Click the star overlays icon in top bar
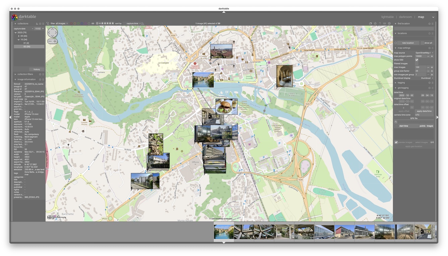448x256 pixels. coord(375,23)
